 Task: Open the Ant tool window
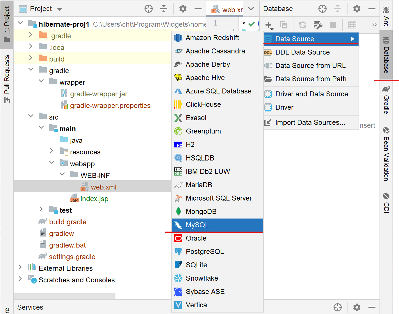386,17
